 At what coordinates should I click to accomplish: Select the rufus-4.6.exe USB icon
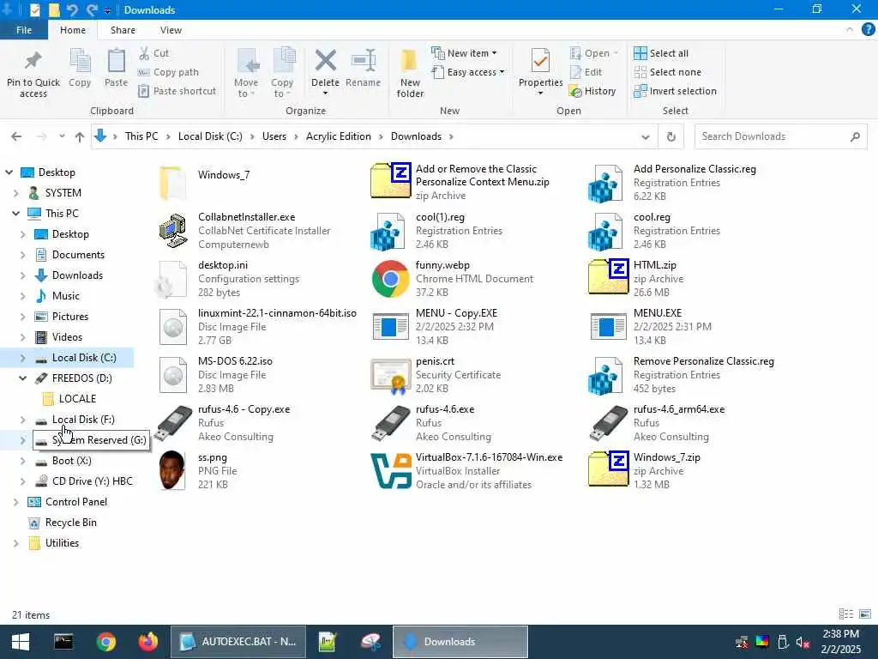tap(391, 422)
